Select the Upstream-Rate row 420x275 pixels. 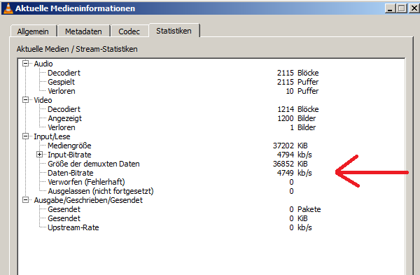click(73, 227)
